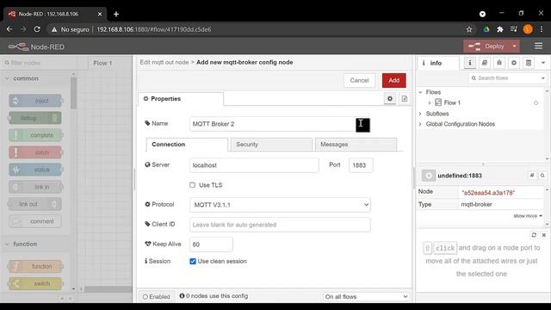551x310 pixels.
Task: Expand the Subflows tree section
Action: [420, 114]
